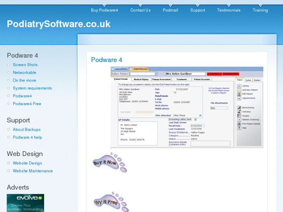Click the Letters icon in Podware screenshot
Image resolution: width=283 pixels, height=212 pixels.
[x=239, y=86]
